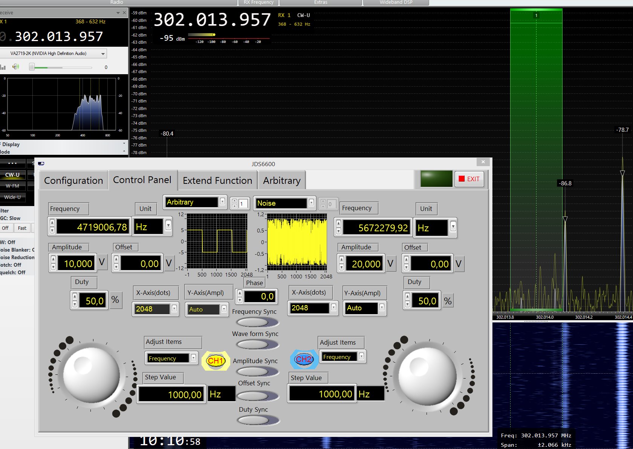Open CH2 X-Axis dots 2048 dropdown
Viewport: 633px width, 449px height.
tap(333, 308)
